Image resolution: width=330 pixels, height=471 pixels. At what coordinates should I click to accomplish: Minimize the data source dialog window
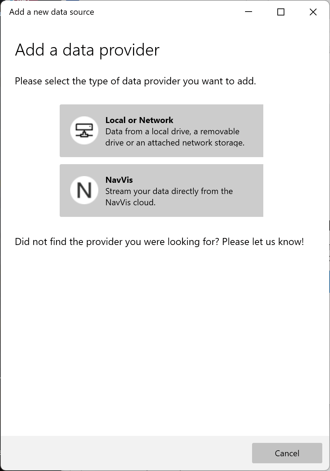tap(249, 12)
